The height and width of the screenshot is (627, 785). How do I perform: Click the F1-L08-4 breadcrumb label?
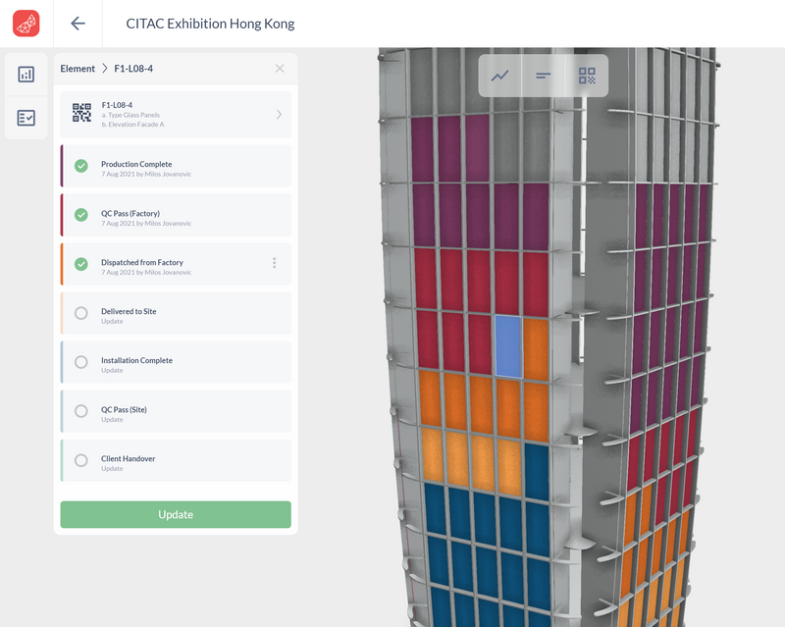133,69
